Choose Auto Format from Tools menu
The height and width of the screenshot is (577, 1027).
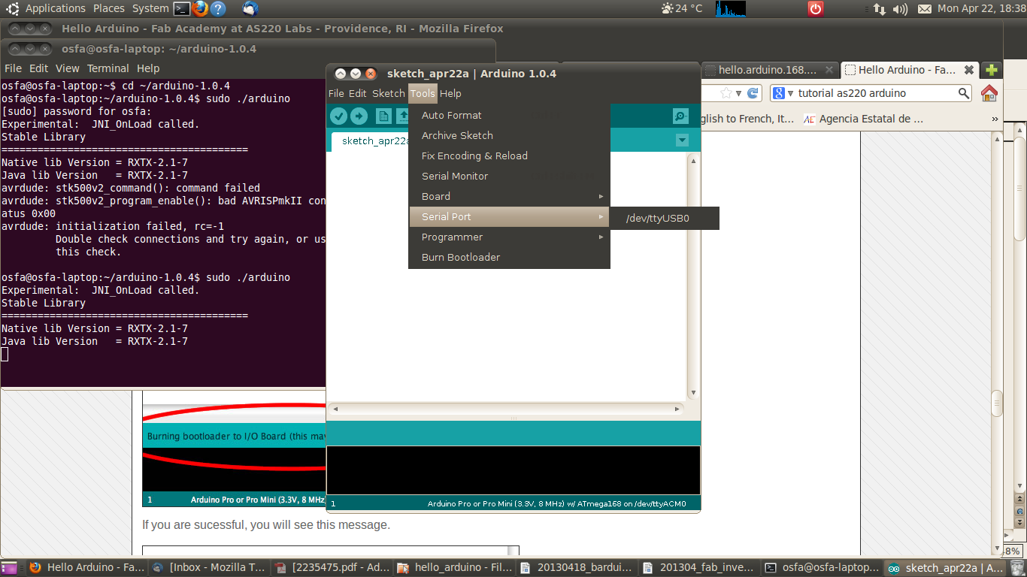(x=509, y=116)
